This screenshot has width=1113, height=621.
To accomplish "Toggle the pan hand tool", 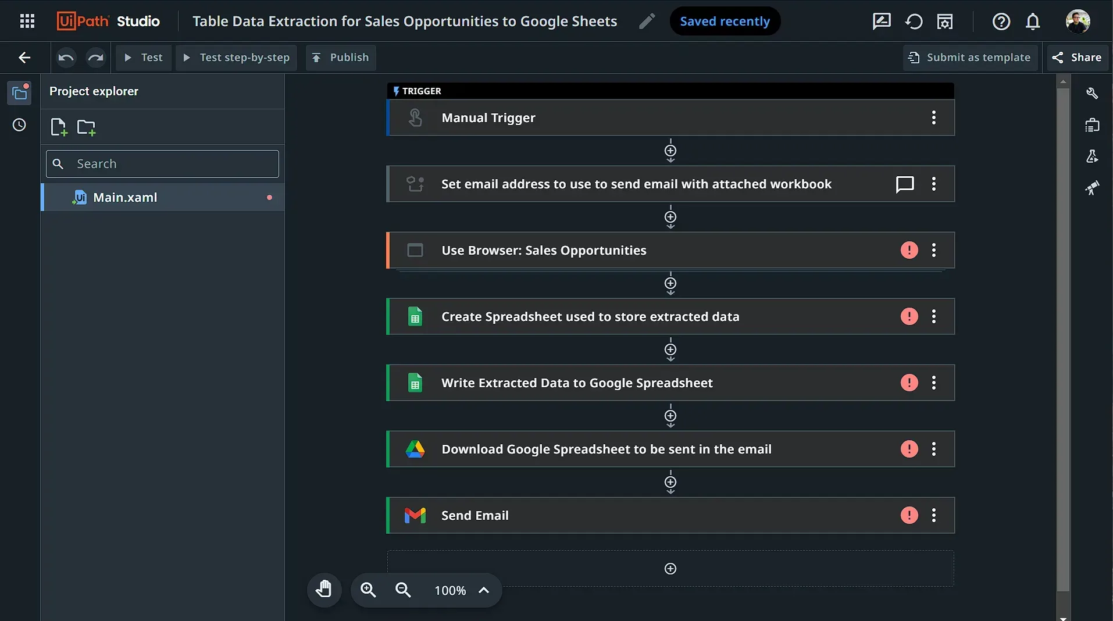I will point(324,590).
